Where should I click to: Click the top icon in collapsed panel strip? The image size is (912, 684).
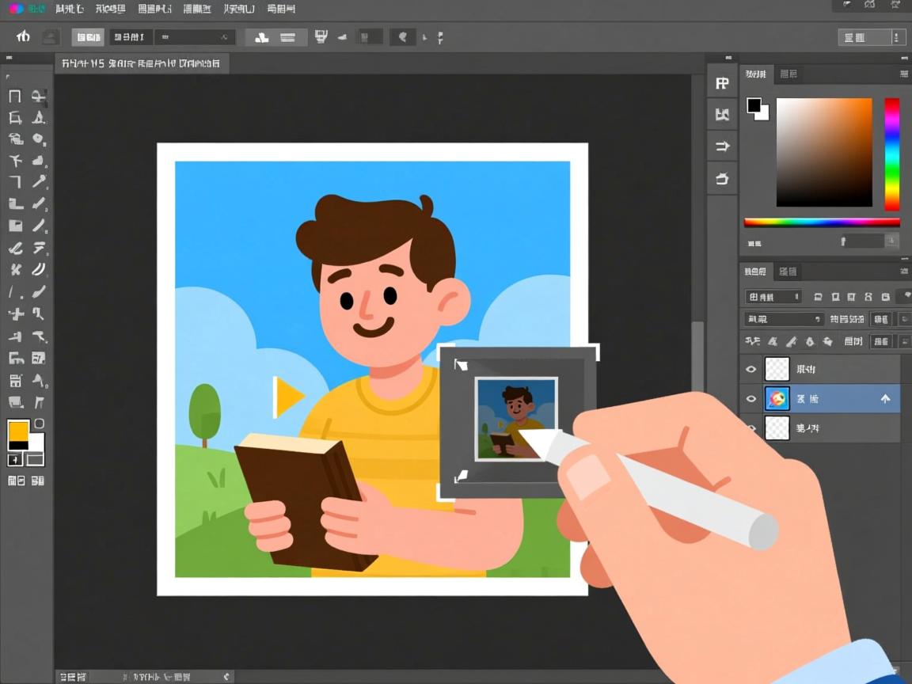point(721,83)
